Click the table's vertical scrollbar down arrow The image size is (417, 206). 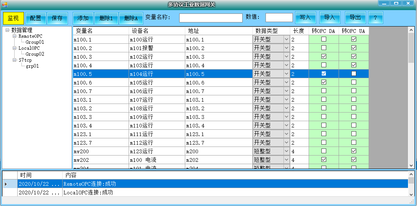coord(411,165)
